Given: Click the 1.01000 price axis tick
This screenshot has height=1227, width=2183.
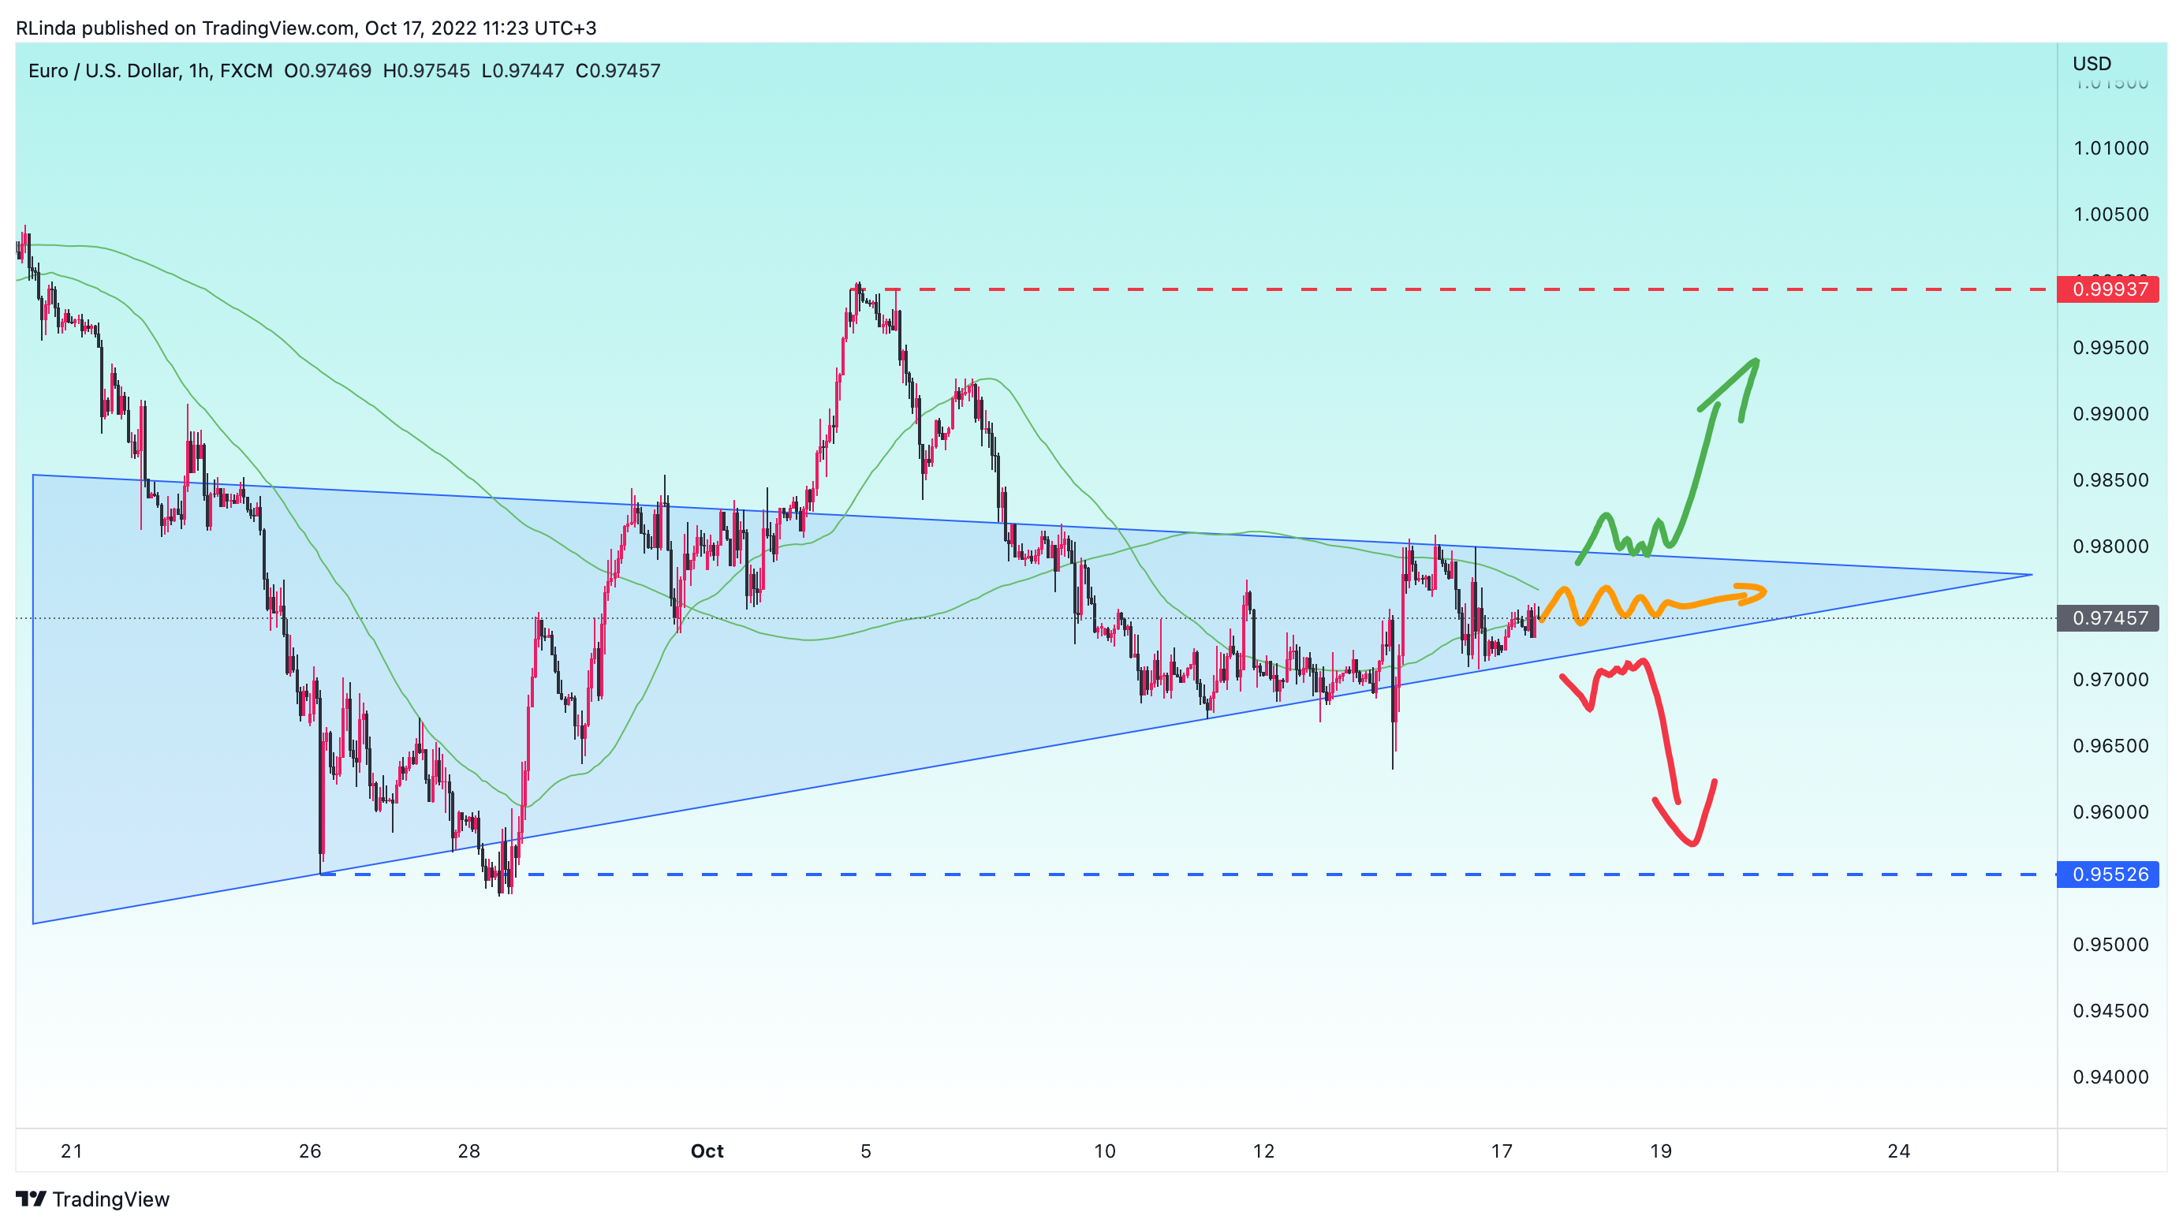Looking at the screenshot, I should tap(2111, 148).
